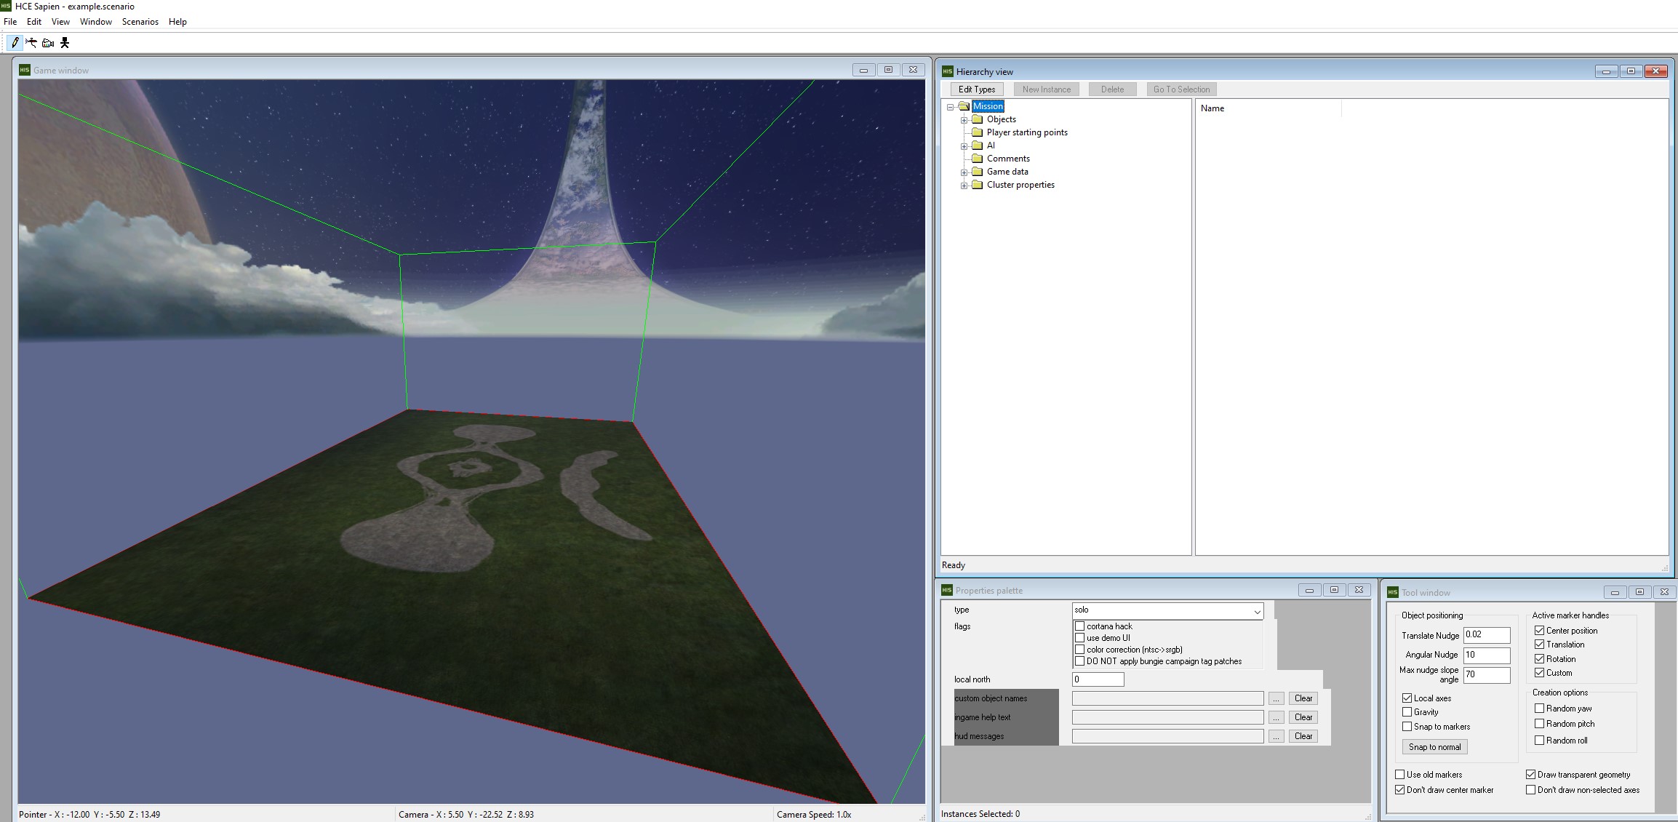The width and height of the screenshot is (1678, 822).
Task: Click the Go To Selection button
Action: (x=1181, y=89)
